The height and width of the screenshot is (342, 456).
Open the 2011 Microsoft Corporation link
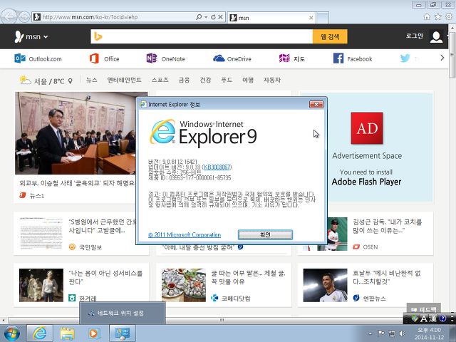pyautogui.click(x=185, y=234)
